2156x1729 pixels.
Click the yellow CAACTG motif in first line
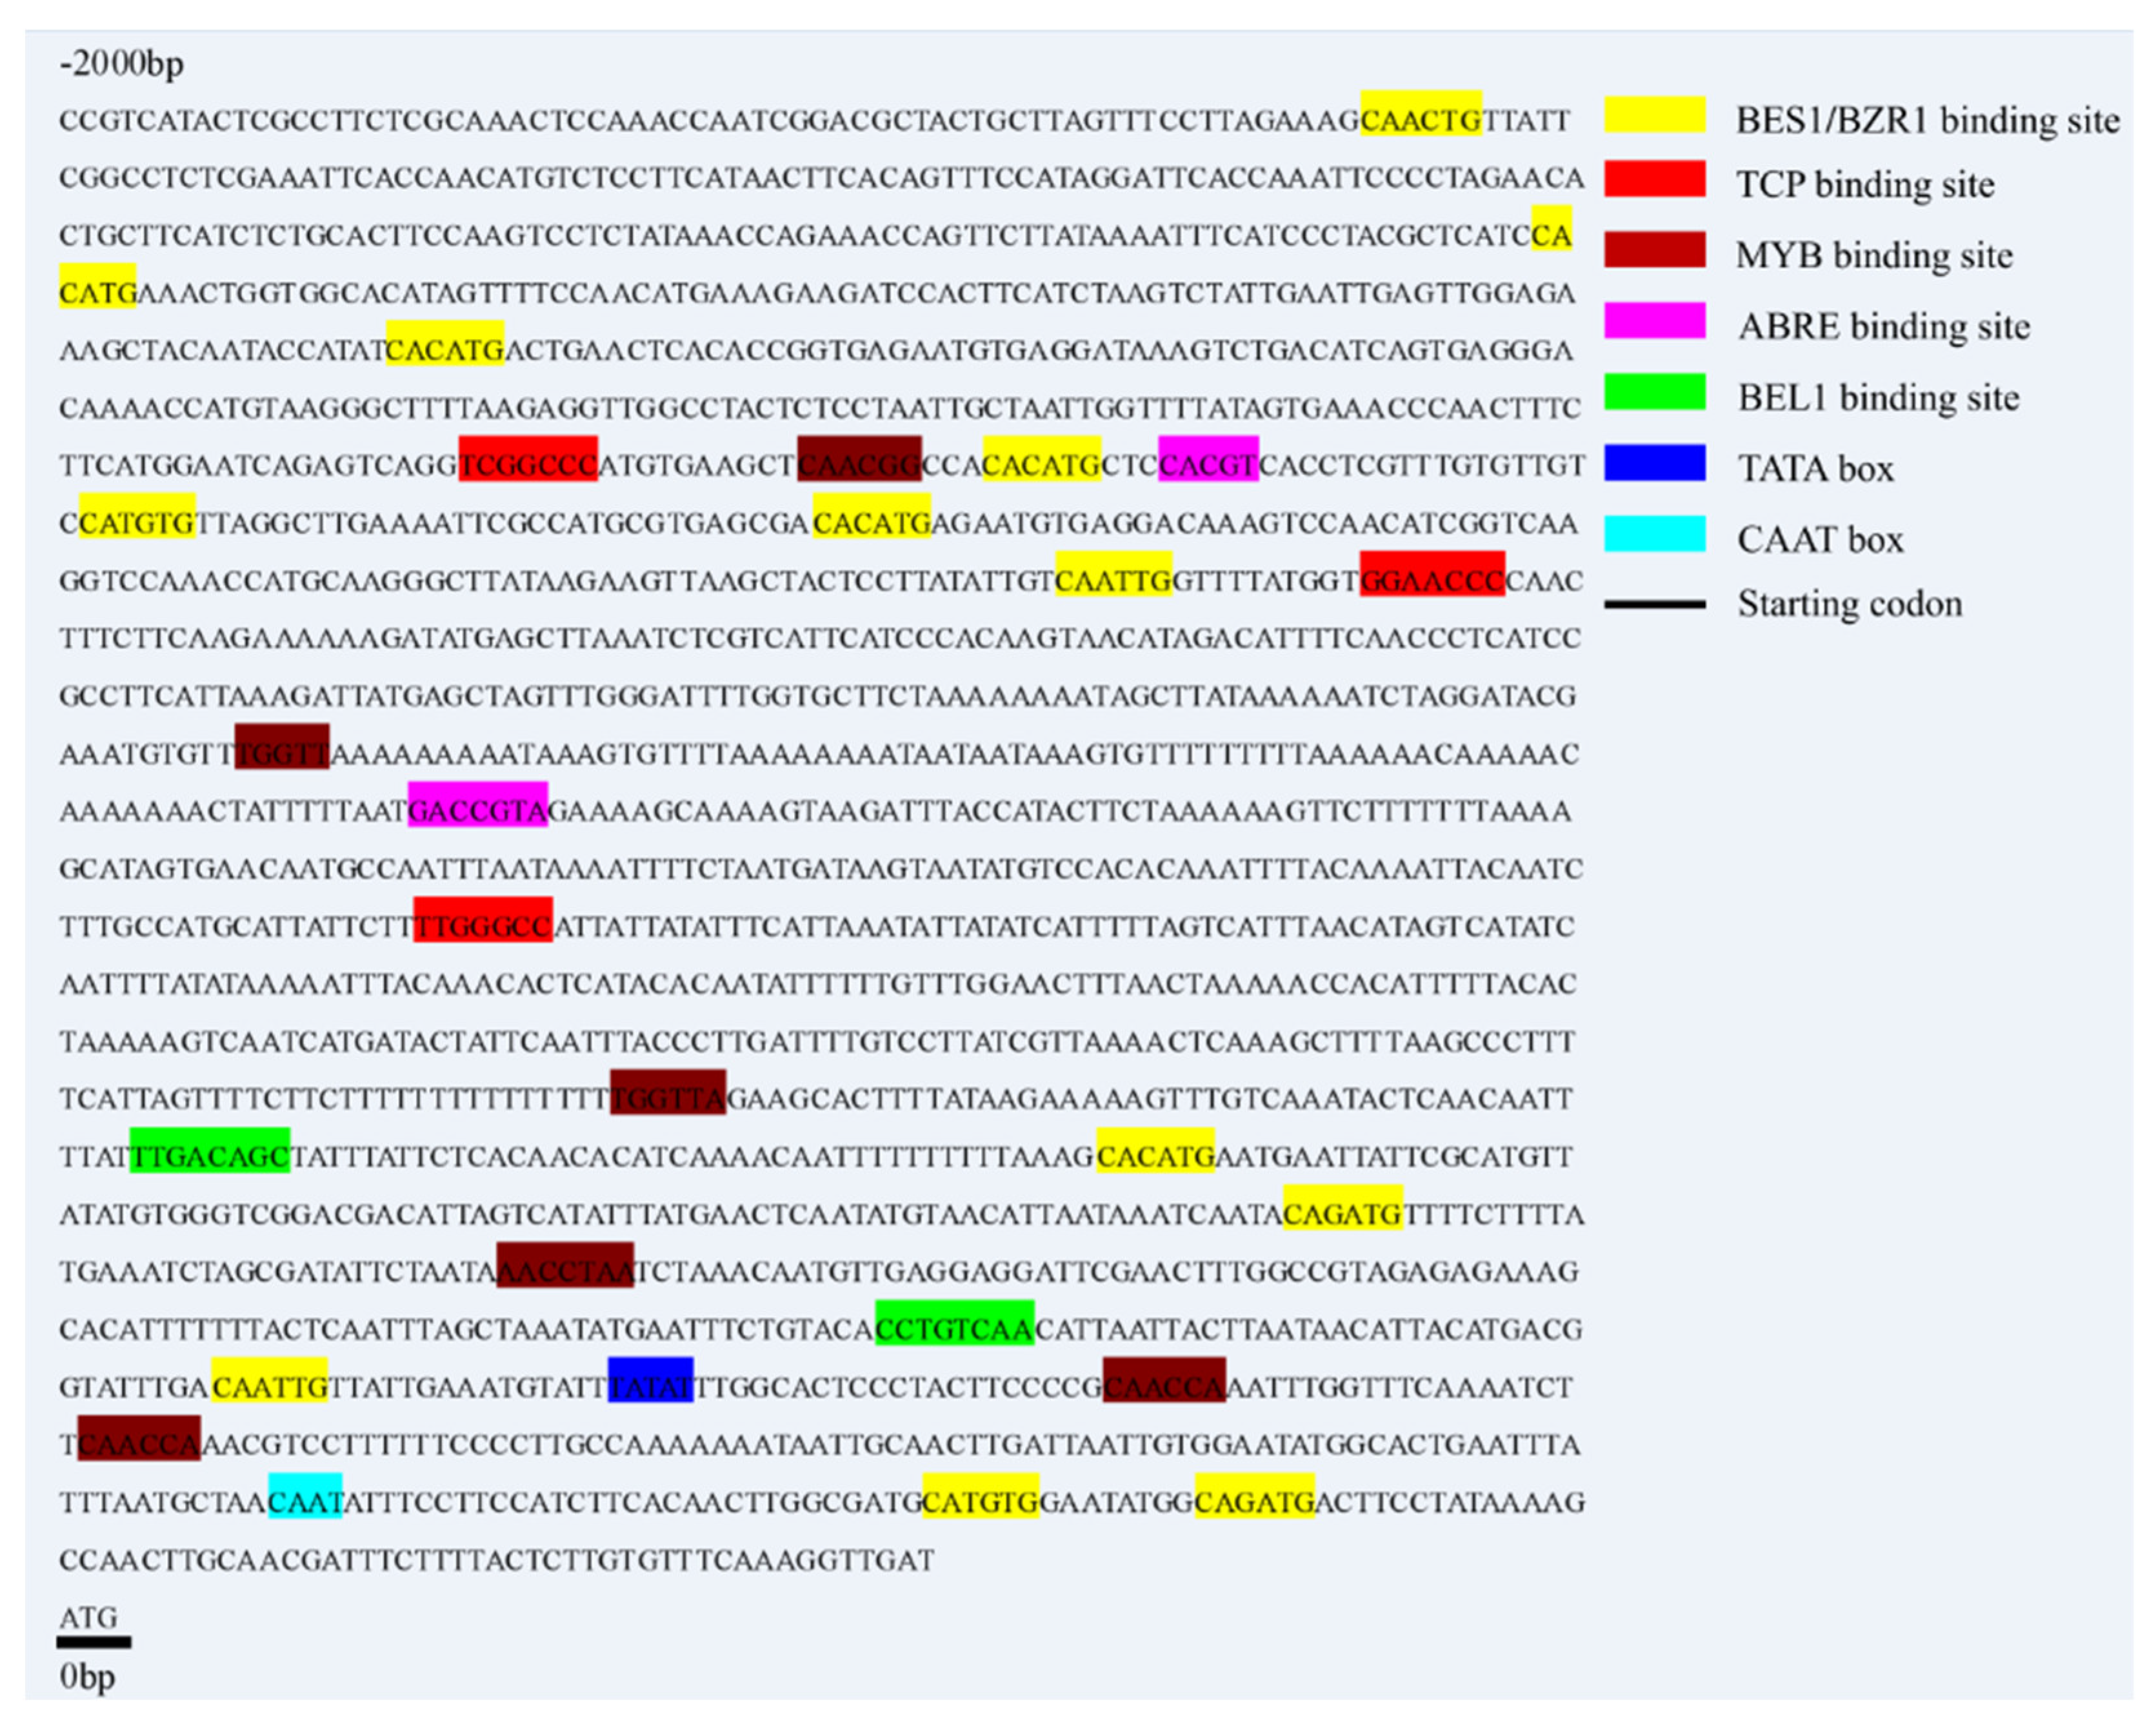tap(1420, 114)
